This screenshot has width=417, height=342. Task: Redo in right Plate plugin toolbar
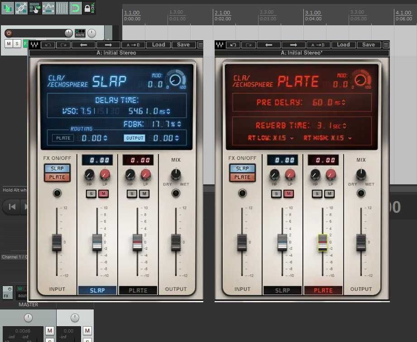point(249,45)
